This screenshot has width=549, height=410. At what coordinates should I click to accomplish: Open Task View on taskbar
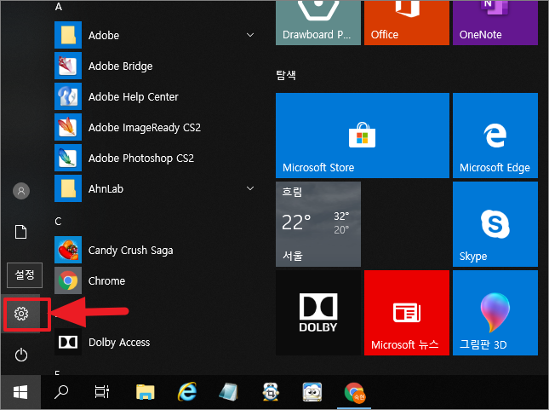click(102, 392)
